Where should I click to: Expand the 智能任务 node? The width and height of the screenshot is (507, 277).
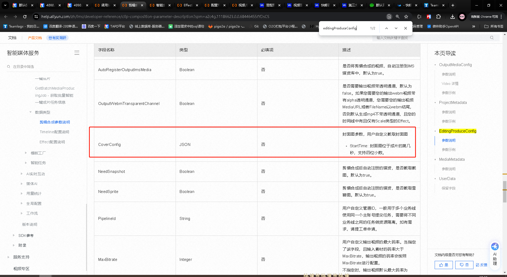coord(26,163)
